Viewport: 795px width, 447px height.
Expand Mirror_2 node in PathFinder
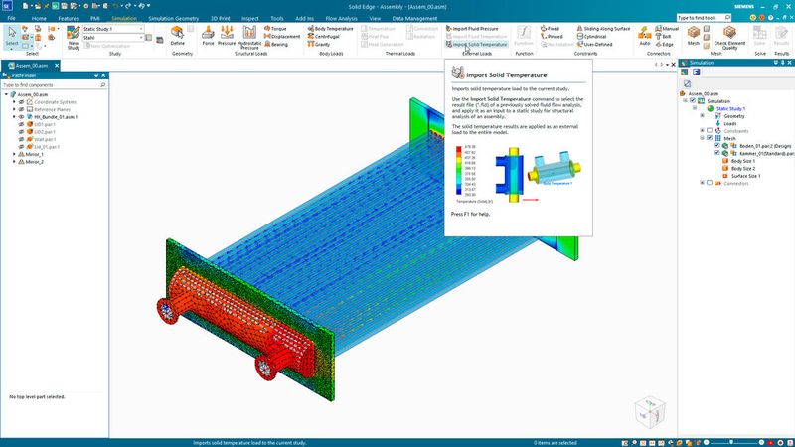click(14, 162)
